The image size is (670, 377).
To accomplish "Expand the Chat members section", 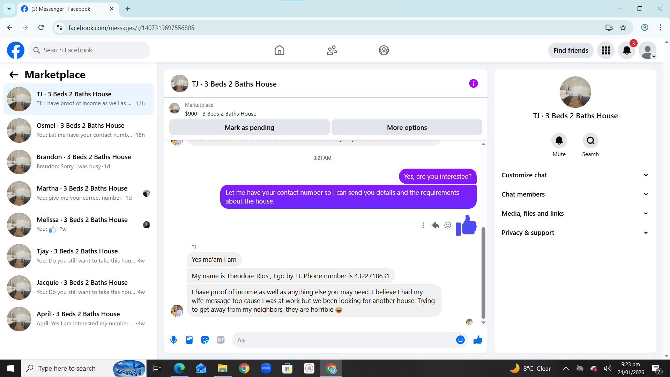I will pyautogui.click(x=575, y=194).
